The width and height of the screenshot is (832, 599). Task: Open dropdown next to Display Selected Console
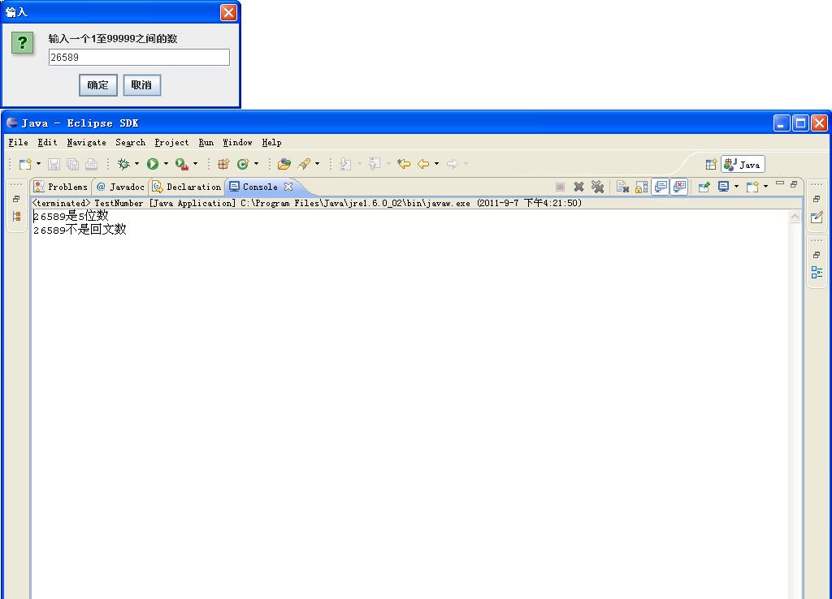(736, 186)
